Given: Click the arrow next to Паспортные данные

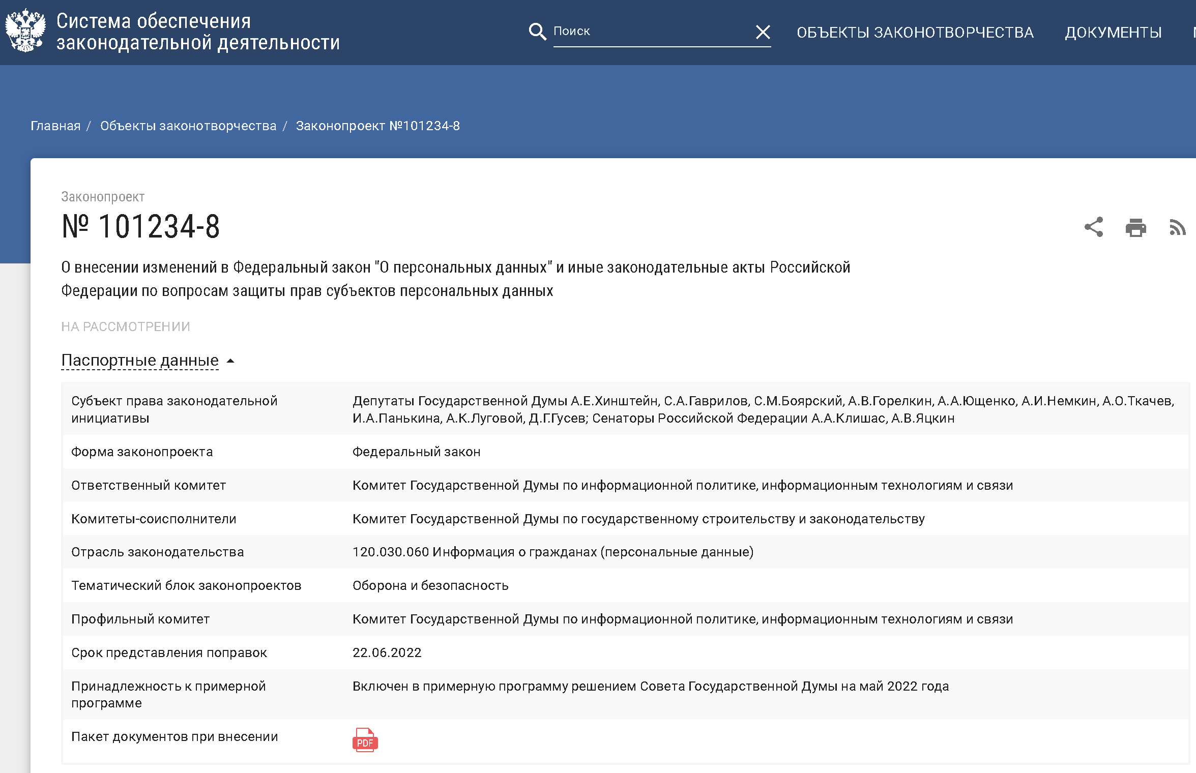Looking at the screenshot, I should pyautogui.click(x=230, y=361).
